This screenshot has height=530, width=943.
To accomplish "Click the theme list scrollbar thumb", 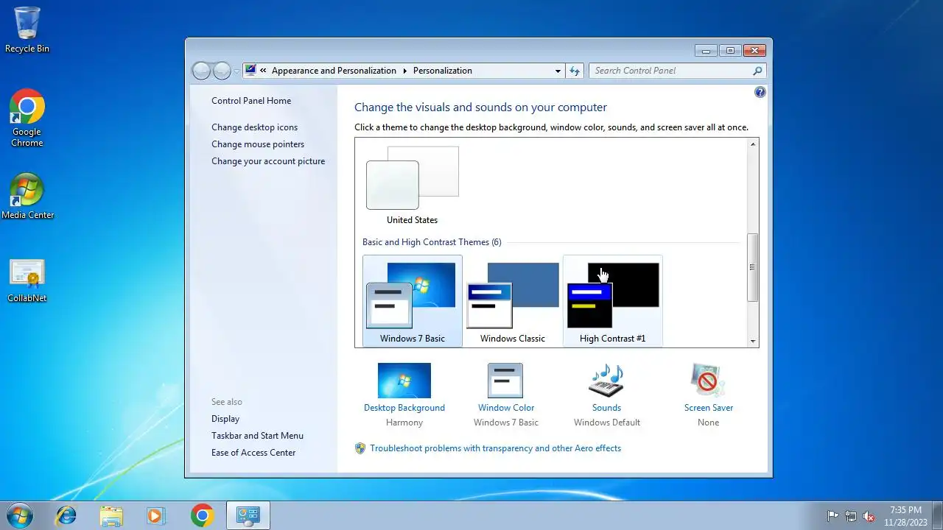I will pos(752,267).
